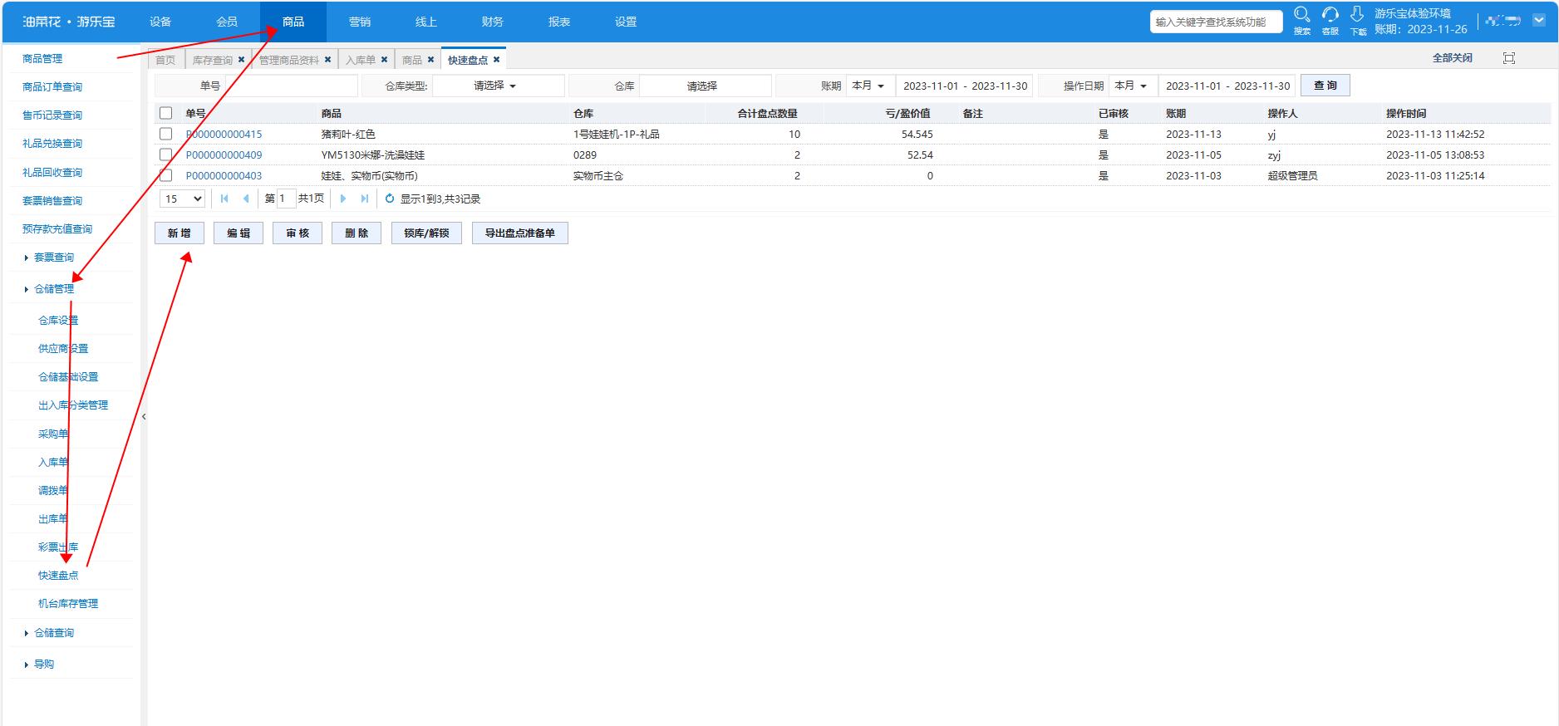
Task: Close the 库存查询 tab
Action: tap(241, 59)
